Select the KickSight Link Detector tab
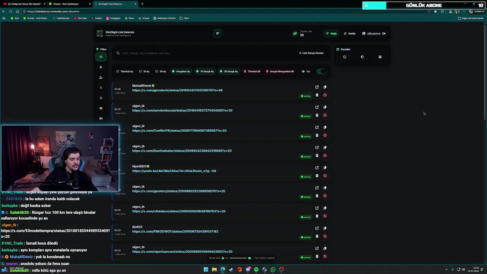 [115, 4]
